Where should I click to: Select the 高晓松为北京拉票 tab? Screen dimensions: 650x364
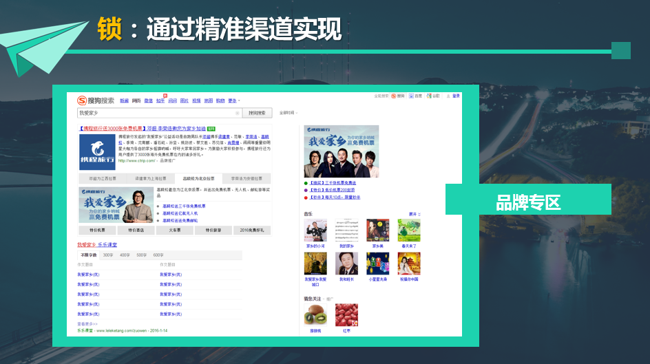point(198,178)
